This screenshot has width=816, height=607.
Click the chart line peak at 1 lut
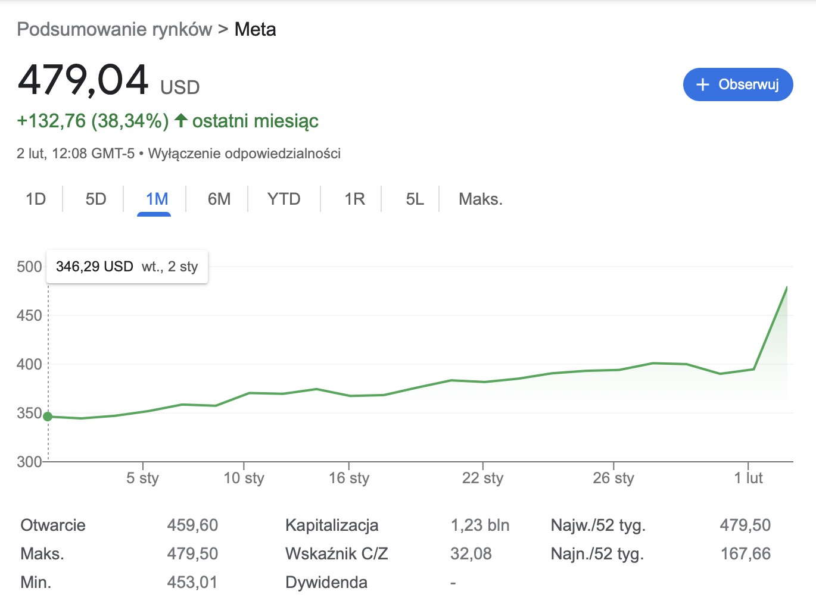(x=787, y=287)
